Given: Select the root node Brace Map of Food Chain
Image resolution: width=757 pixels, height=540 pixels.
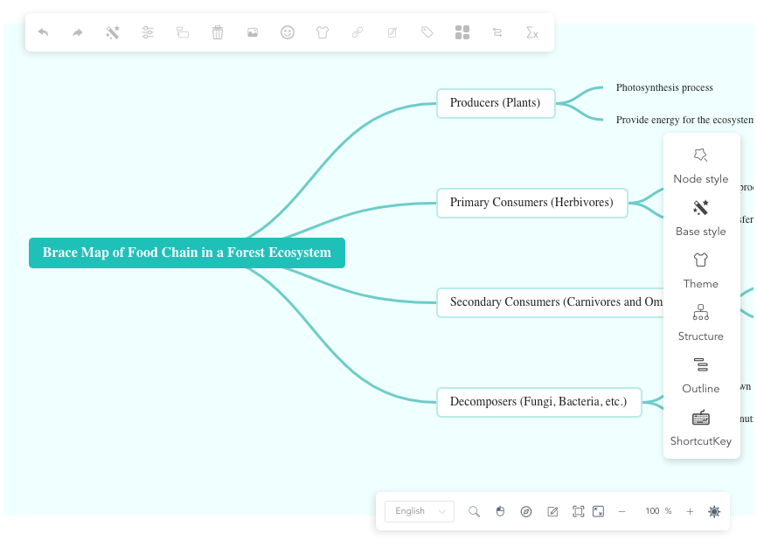Looking at the screenshot, I should pyautogui.click(x=187, y=253).
